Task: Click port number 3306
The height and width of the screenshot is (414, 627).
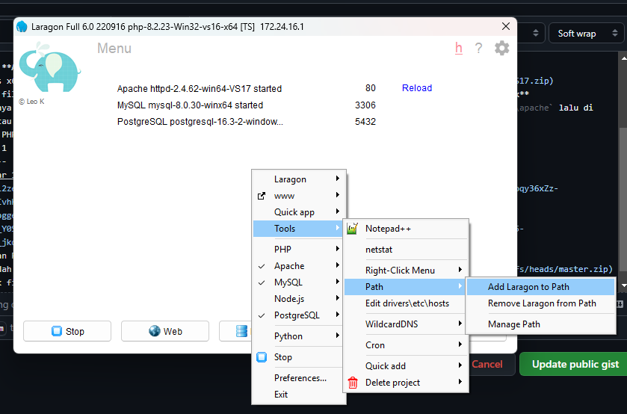Action: 365,105
